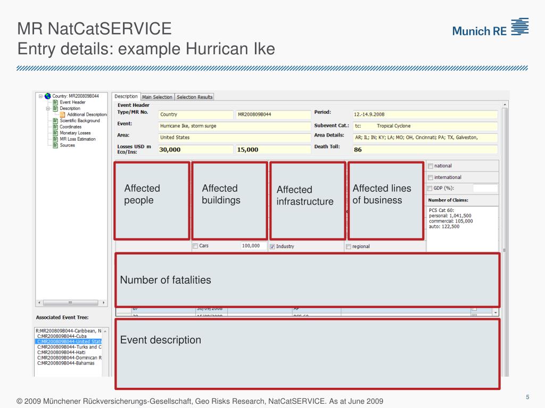Click the Associated Event Tree scroll-up arrow
This screenshot has width=545, height=408.
pos(105,331)
